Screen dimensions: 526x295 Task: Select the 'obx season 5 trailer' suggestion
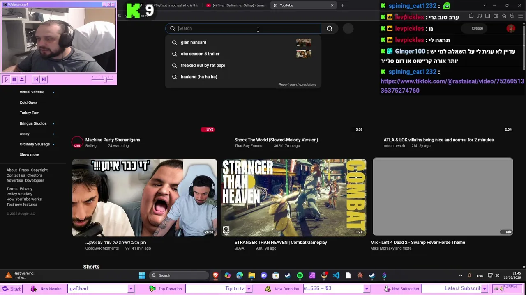[x=242, y=54]
